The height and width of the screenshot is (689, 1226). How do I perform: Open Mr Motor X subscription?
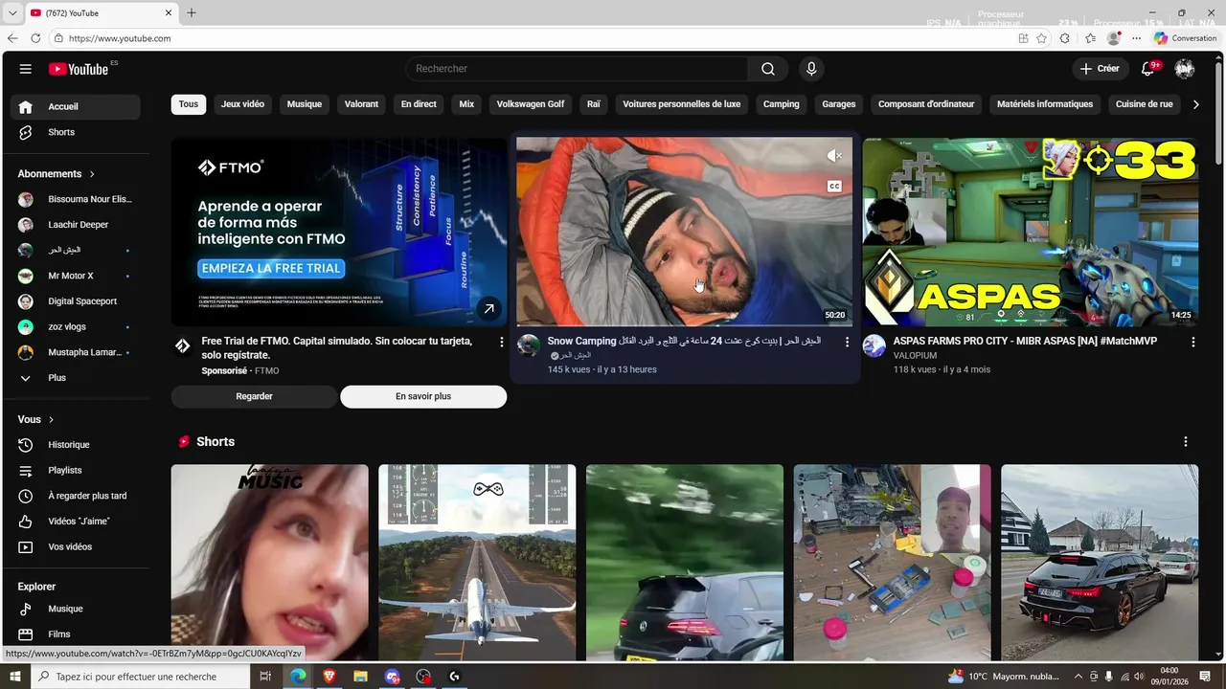click(x=76, y=276)
